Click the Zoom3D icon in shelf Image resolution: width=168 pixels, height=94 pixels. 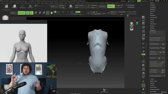tap(143, 69)
